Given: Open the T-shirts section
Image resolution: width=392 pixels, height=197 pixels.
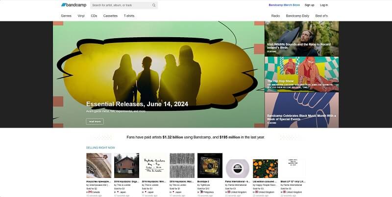Looking at the screenshot, I should (129, 16).
